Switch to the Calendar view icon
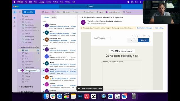The image size is (180, 101). [15, 22]
